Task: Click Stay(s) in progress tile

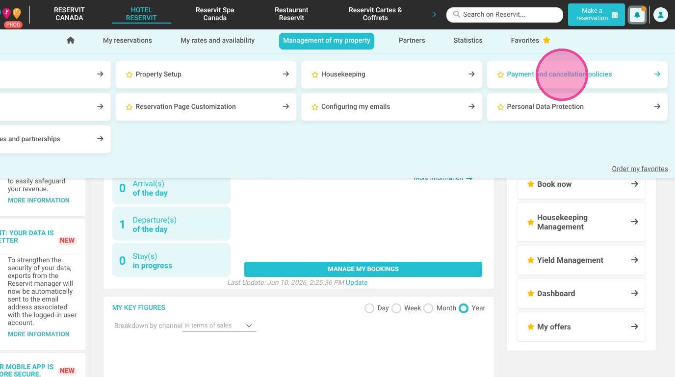Action: click(171, 261)
